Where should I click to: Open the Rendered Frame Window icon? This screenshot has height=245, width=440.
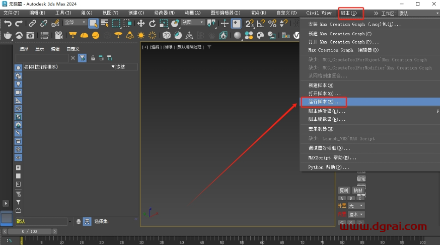point(30,35)
